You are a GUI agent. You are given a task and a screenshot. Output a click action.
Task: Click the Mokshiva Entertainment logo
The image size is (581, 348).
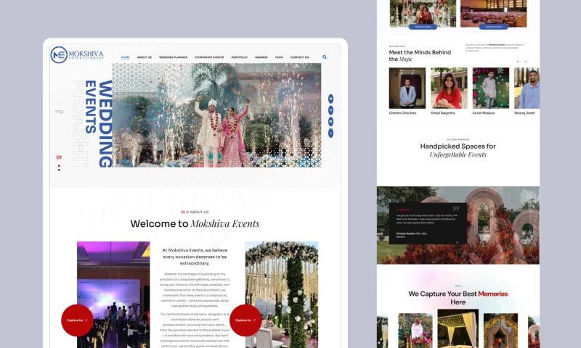point(77,54)
